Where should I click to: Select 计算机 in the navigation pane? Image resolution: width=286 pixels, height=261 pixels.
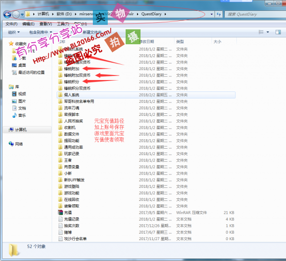pos(21,130)
